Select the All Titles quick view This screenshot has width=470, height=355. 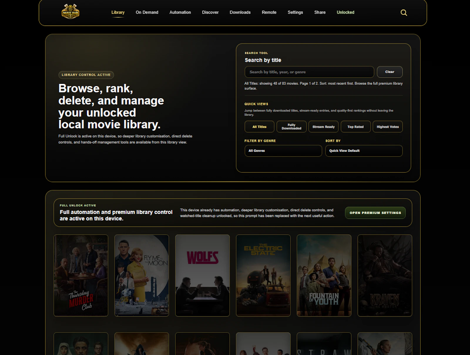[x=259, y=127]
